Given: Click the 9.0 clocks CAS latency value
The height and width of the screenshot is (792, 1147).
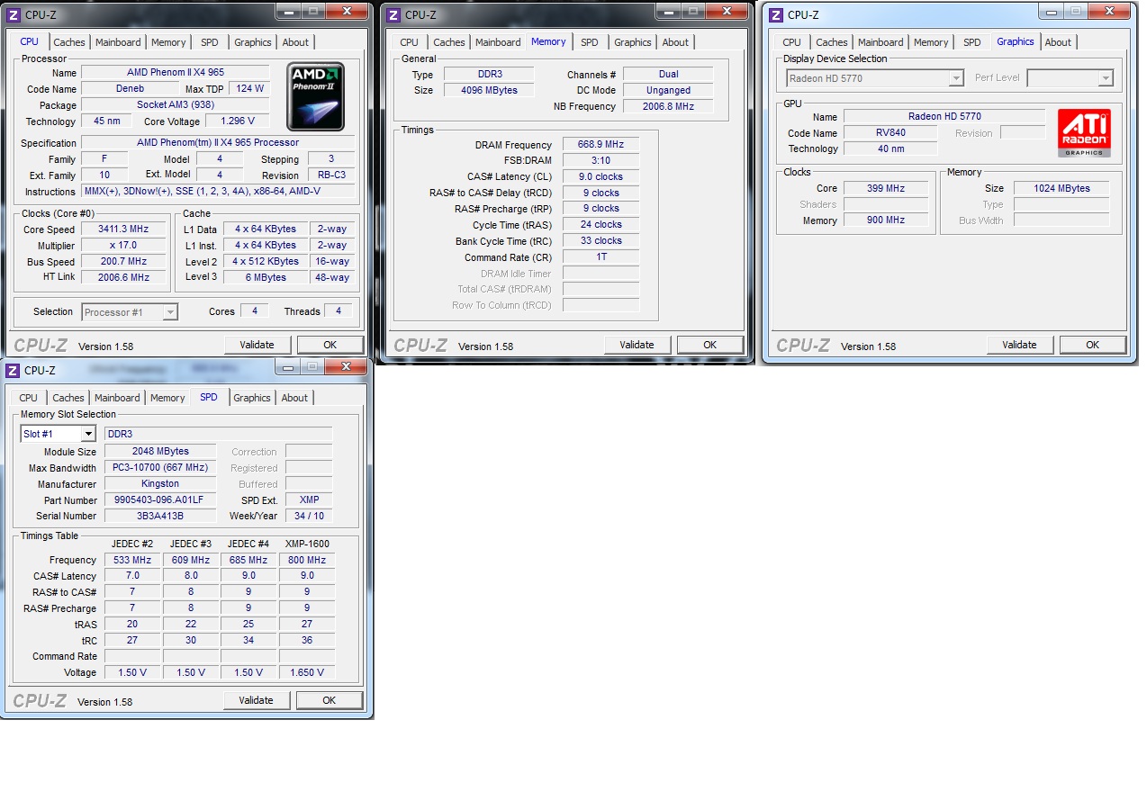Looking at the screenshot, I should (601, 176).
